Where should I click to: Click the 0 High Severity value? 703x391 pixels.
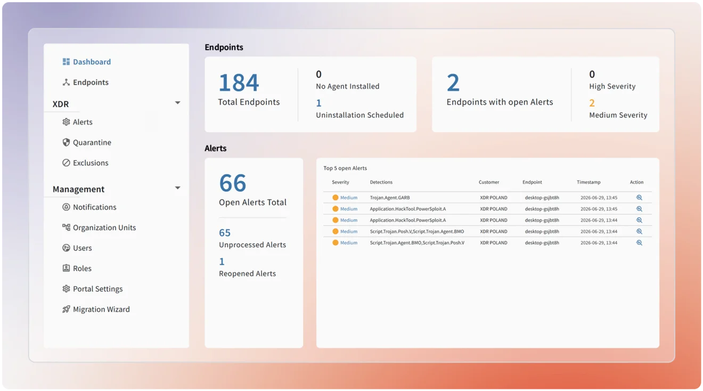click(592, 74)
